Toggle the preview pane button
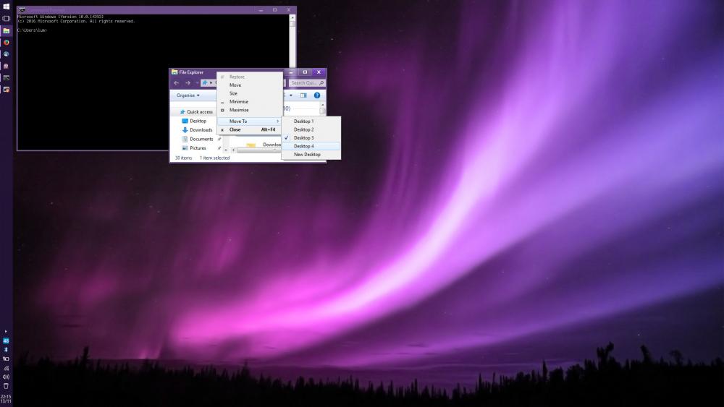The image size is (724, 407). [303, 95]
